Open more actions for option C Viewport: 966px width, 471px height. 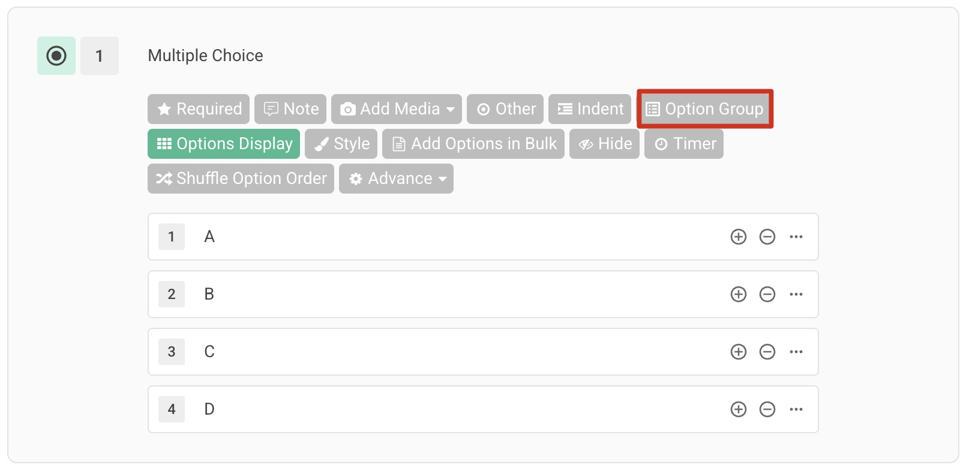click(796, 352)
